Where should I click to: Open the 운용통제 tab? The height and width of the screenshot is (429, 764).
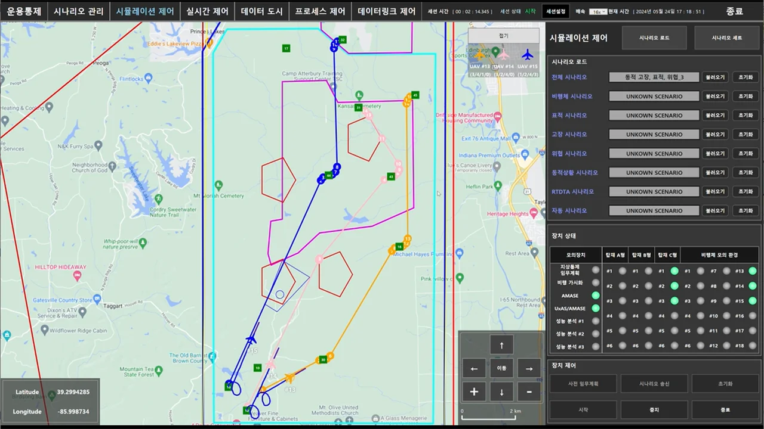click(x=24, y=11)
